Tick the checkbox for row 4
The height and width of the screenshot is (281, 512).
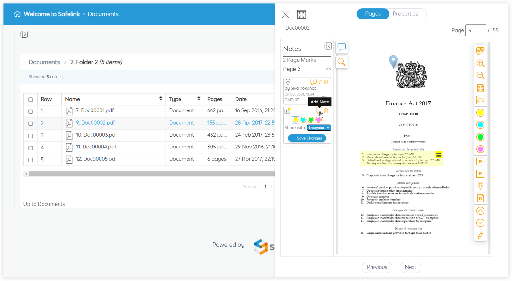[31, 148]
